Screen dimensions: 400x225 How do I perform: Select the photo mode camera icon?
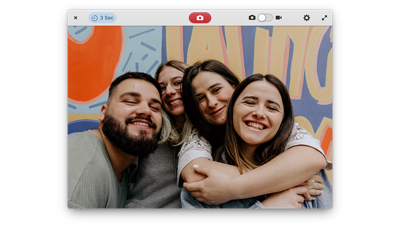252,18
